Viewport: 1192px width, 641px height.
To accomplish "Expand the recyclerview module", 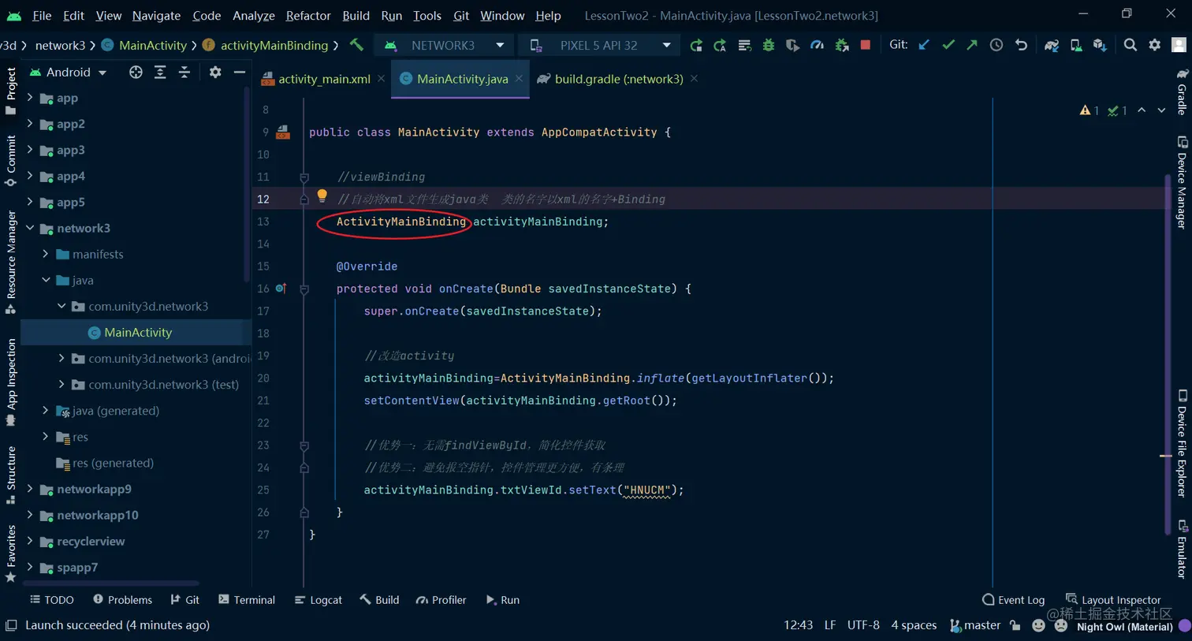I will 30,541.
